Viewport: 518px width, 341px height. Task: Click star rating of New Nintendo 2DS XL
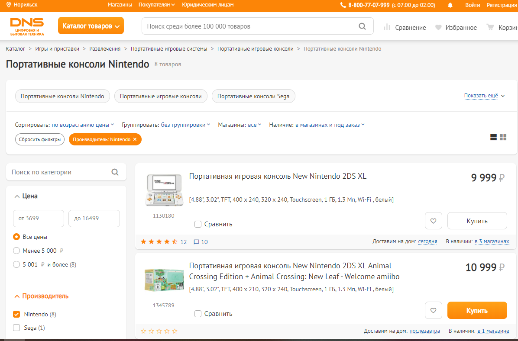pos(159,241)
